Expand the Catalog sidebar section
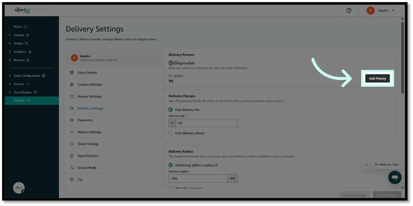Screen dimensions: 413x206 pyautogui.click(x=10, y=35)
